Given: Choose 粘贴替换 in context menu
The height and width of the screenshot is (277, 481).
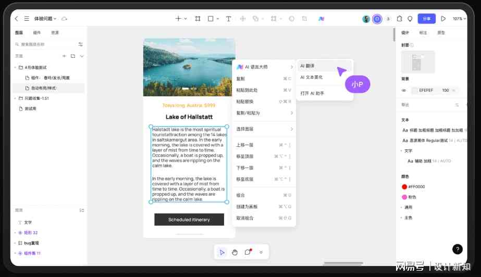Looking at the screenshot, I should coord(264,102).
